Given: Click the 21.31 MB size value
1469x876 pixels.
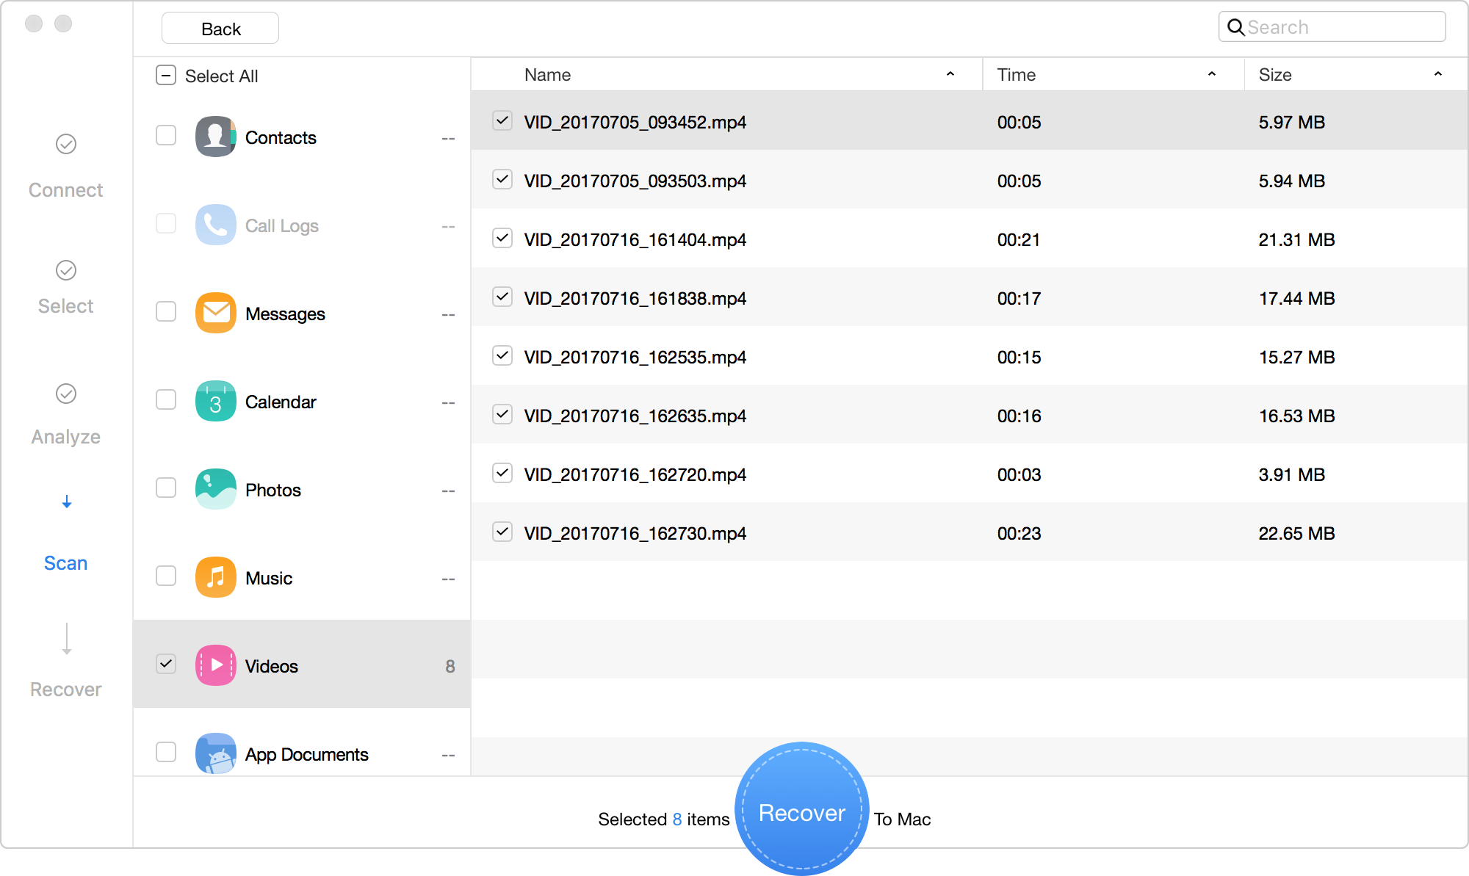Looking at the screenshot, I should [1296, 239].
